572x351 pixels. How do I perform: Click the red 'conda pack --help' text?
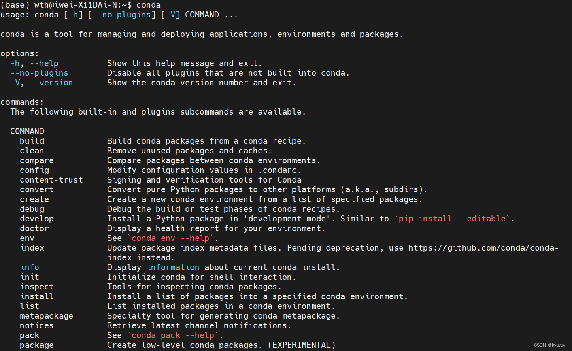pyautogui.click(x=173, y=336)
